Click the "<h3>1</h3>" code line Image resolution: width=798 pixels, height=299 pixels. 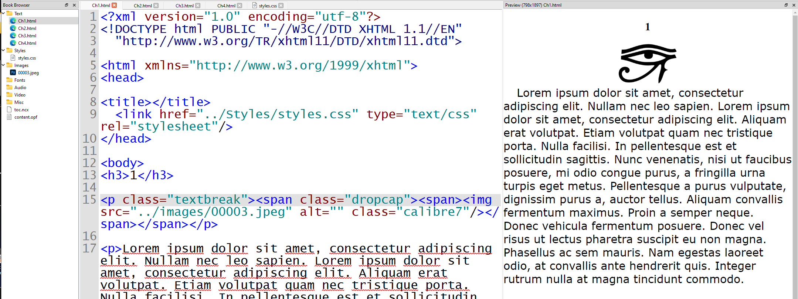click(x=137, y=175)
